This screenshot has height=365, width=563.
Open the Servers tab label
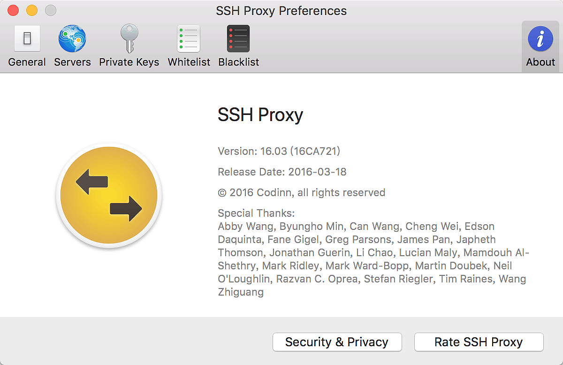point(72,62)
